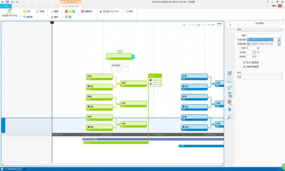Click the Redo arrow in title bar

point(17,2)
